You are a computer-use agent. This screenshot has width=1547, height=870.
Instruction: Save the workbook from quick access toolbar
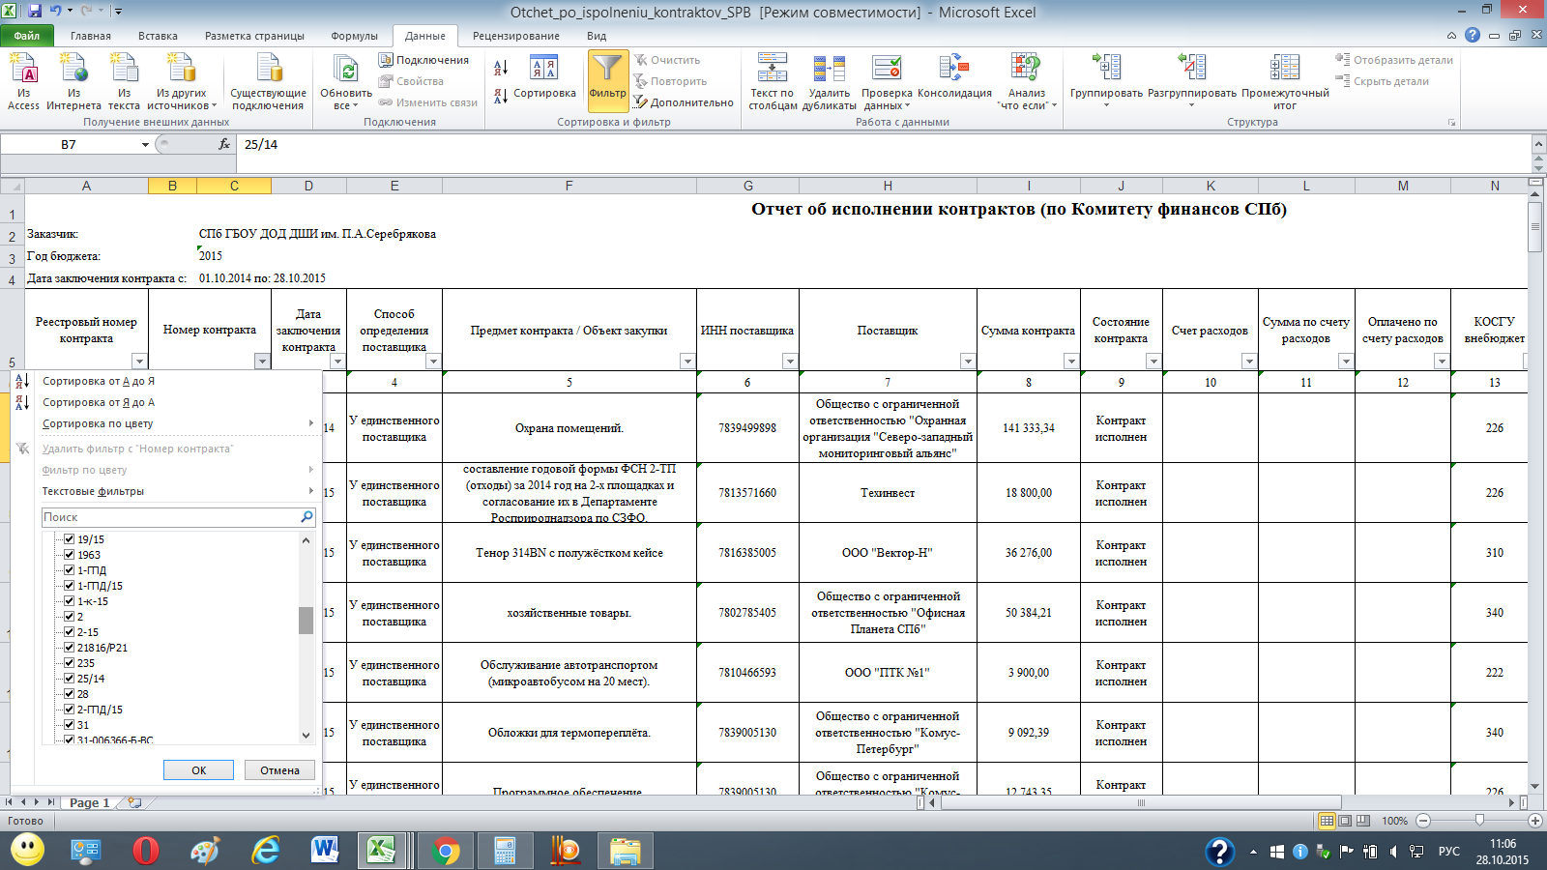35,12
